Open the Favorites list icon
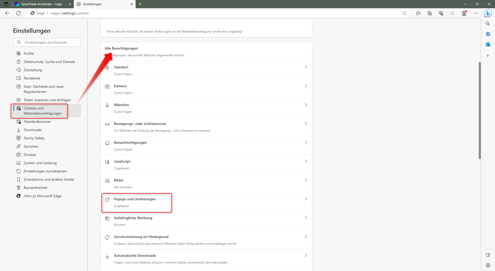Viewport: 495px width, 271px height. [x=418, y=13]
